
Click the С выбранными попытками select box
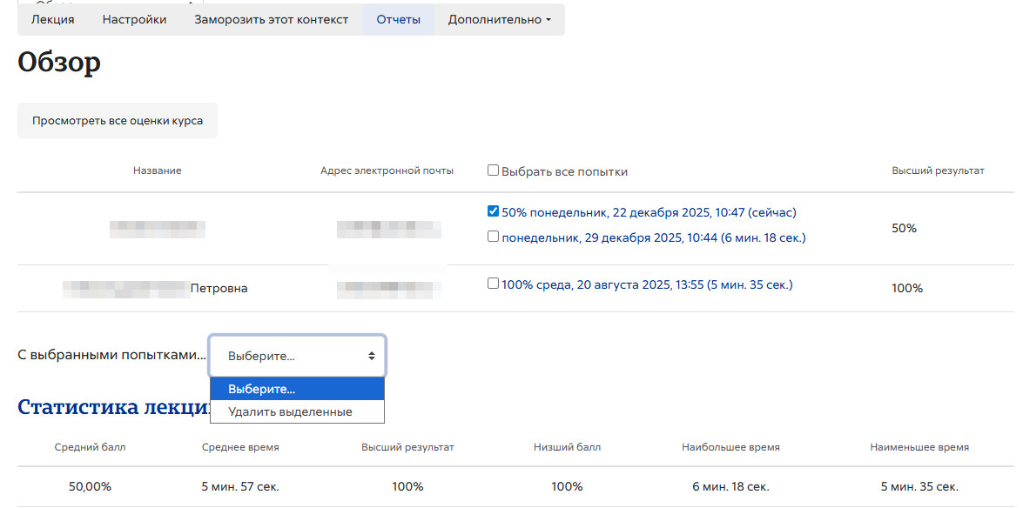click(297, 356)
